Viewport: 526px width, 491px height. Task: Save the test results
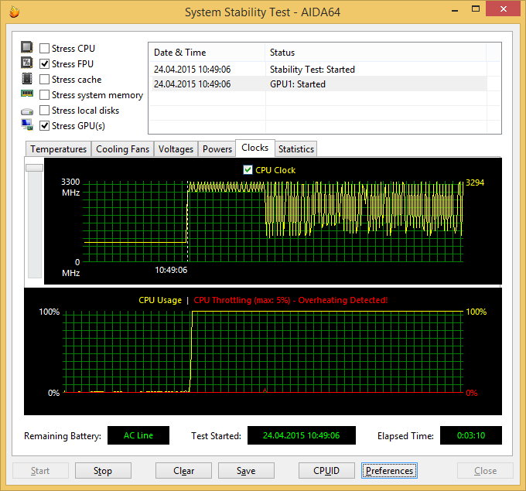[246, 471]
